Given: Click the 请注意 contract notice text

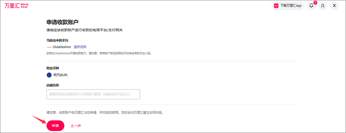Looking at the screenshot, I should (105, 112).
